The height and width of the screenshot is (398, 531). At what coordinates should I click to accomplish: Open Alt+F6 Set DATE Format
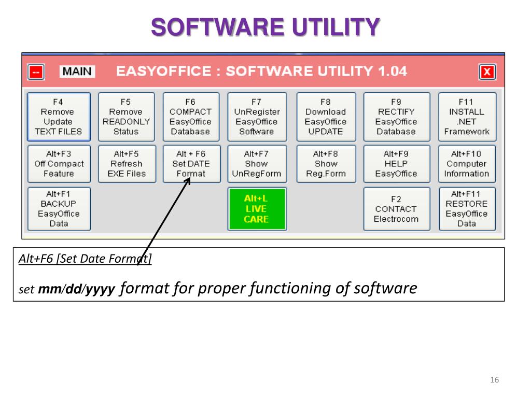click(192, 164)
